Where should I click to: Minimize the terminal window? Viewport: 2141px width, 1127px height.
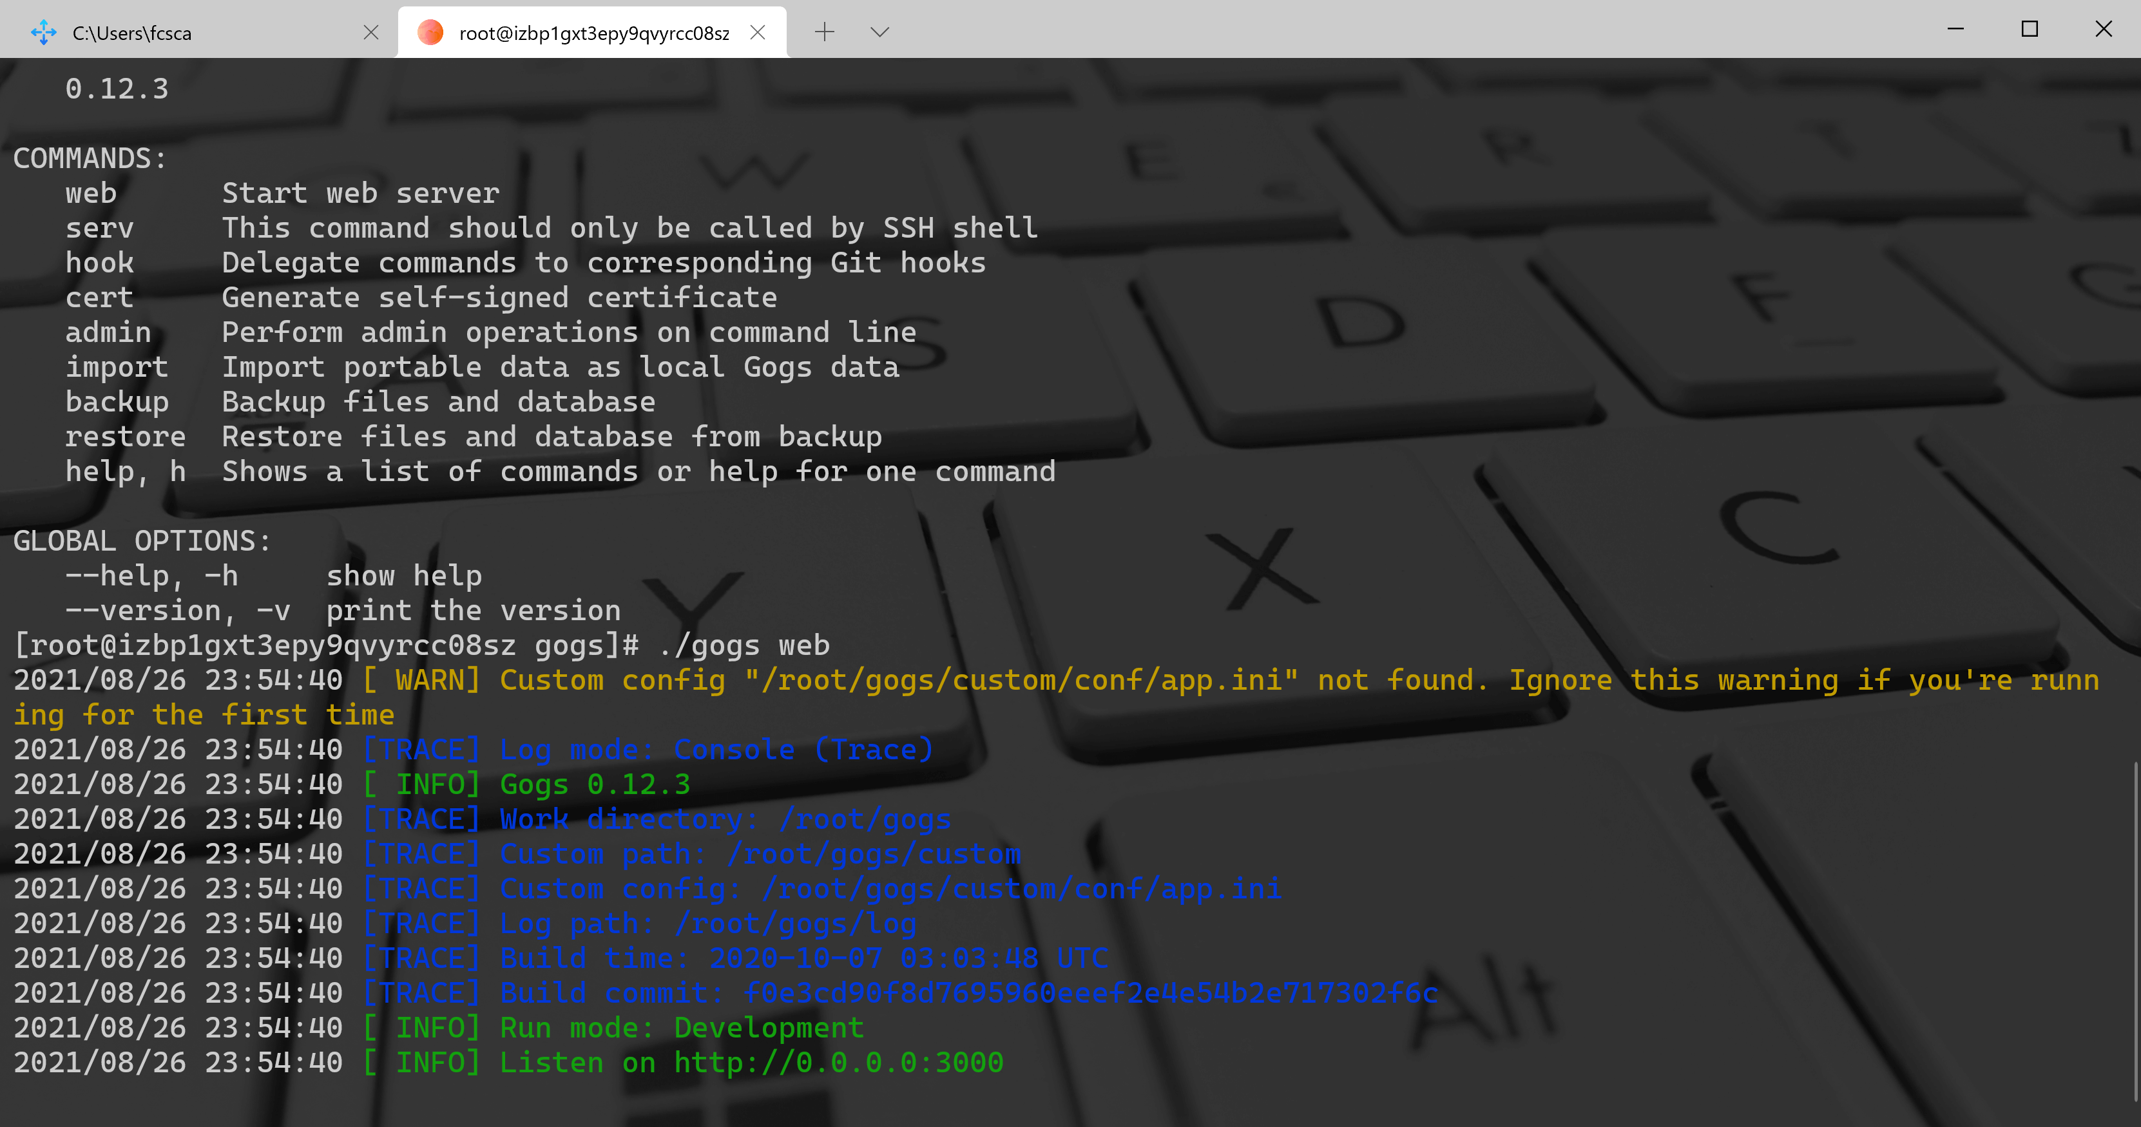[x=1955, y=29]
